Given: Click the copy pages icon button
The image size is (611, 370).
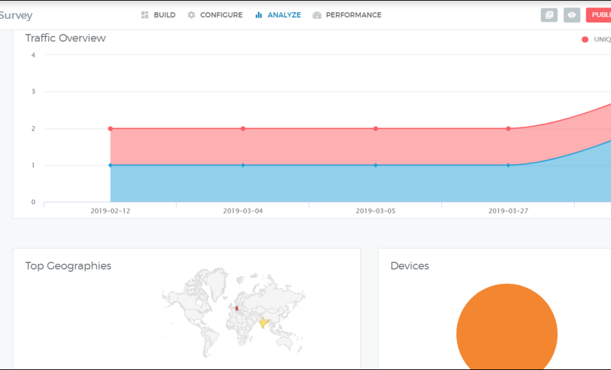Looking at the screenshot, I should pyautogui.click(x=549, y=15).
